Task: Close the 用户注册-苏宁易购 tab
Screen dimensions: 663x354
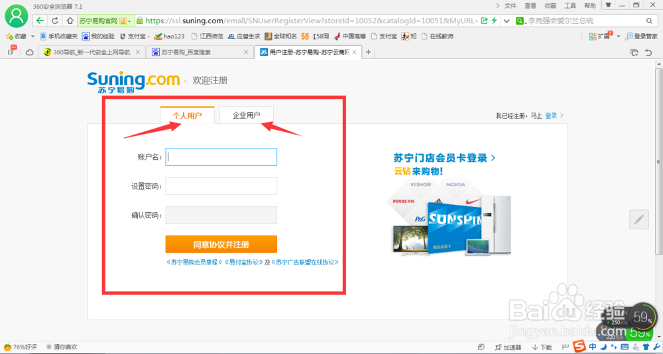Action: [x=354, y=52]
